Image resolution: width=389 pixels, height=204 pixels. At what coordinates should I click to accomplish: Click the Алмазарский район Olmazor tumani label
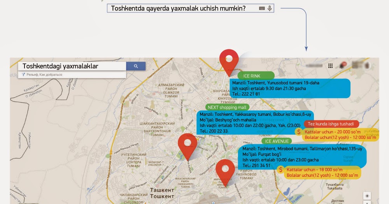[x=171, y=91]
